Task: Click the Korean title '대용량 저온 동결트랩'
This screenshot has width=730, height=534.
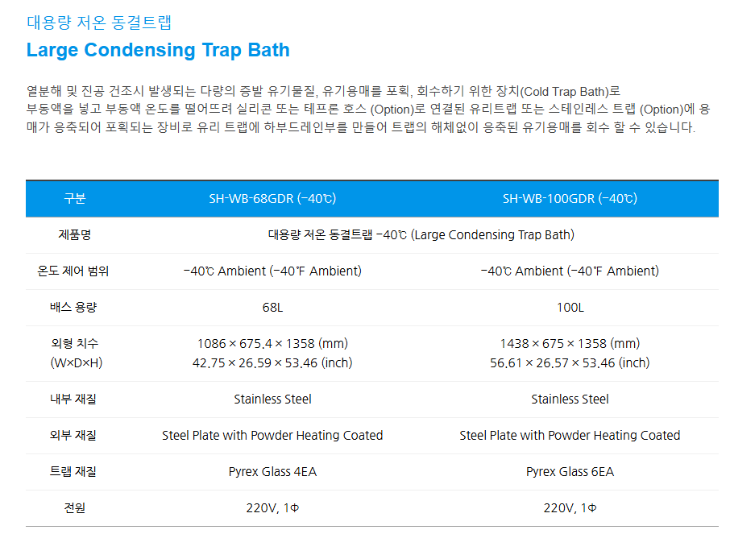Action: pyautogui.click(x=98, y=22)
